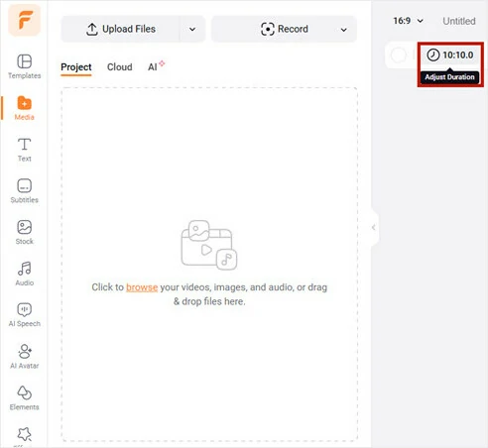Expand the Record options dropdown arrow
This screenshot has height=448, width=488.
pos(344,30)
